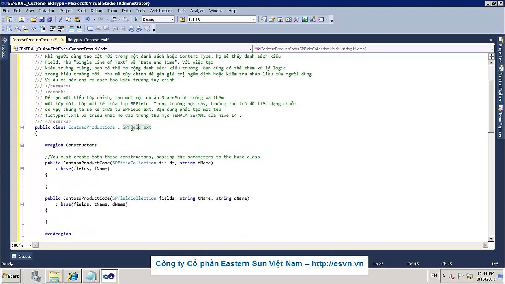Open the File menu
Screen dimensions: 505x284
6,11
